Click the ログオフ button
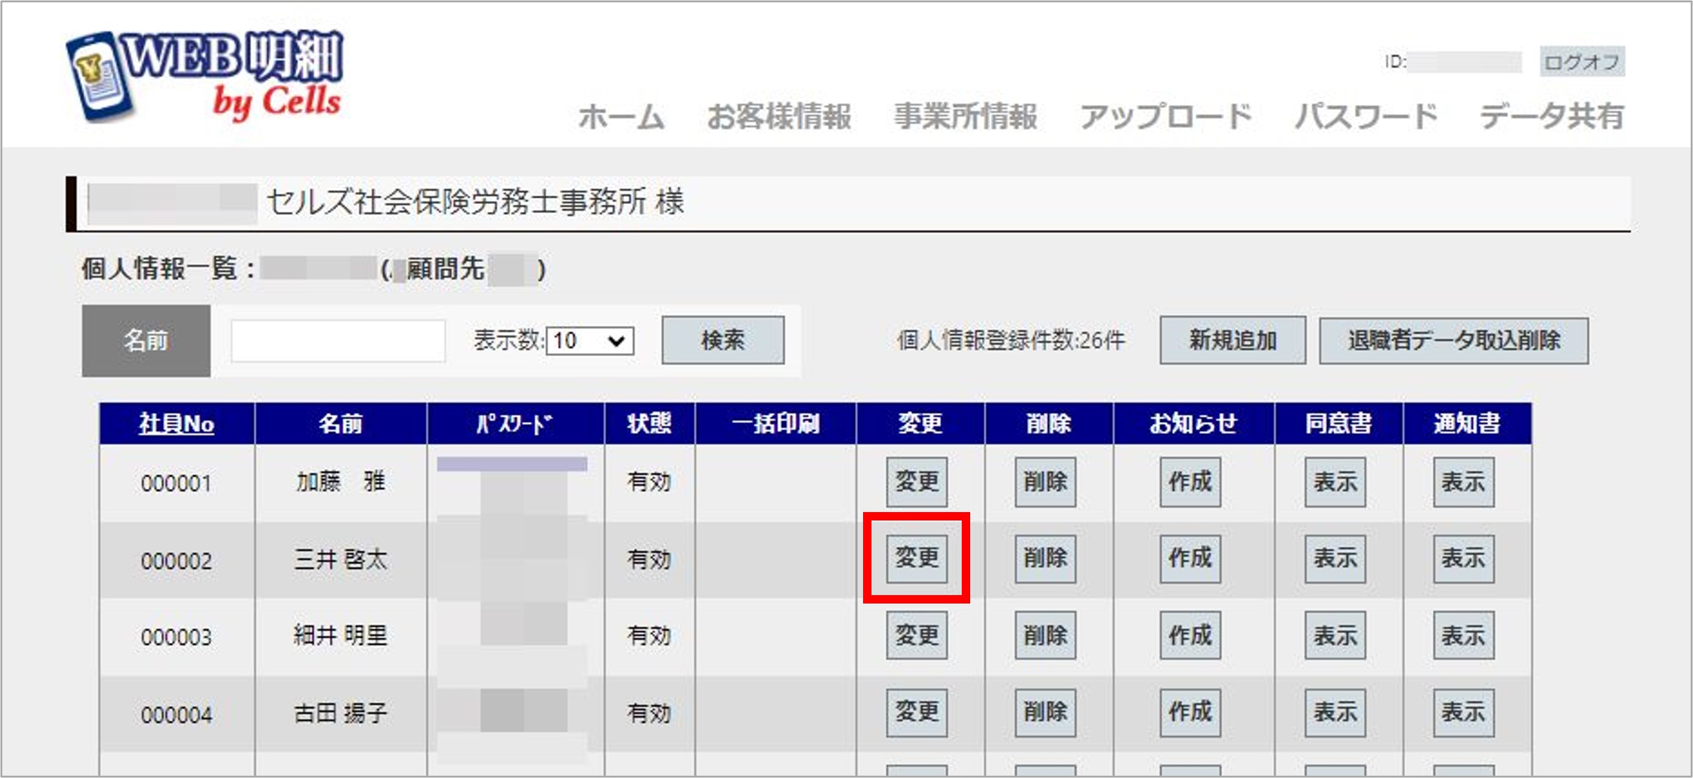Image resolution: width=1693 pixels, height=778 pixels. 1582,62
